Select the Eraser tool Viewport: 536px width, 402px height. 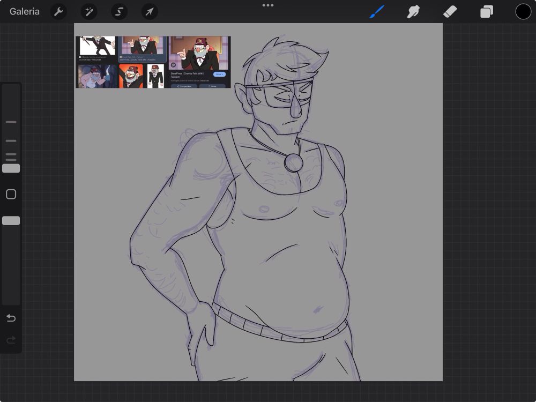pos(450,12)
